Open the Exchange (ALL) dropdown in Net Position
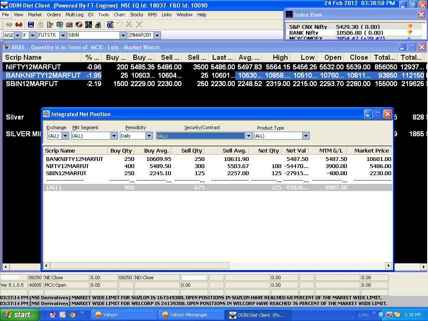The width and height of the screenshot is (428, 321). click(65, 136)
